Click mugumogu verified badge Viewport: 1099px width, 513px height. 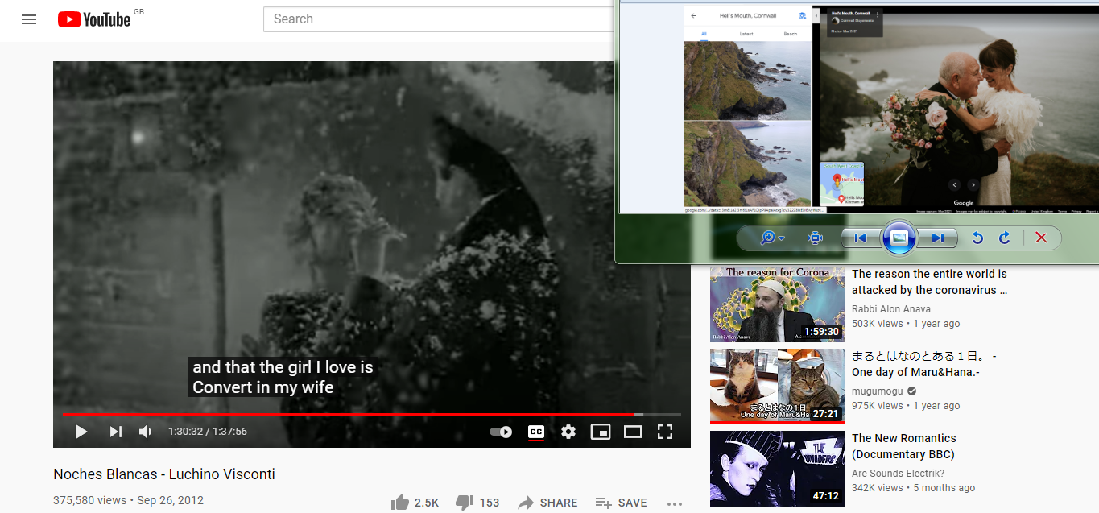(x=912, y=391)
